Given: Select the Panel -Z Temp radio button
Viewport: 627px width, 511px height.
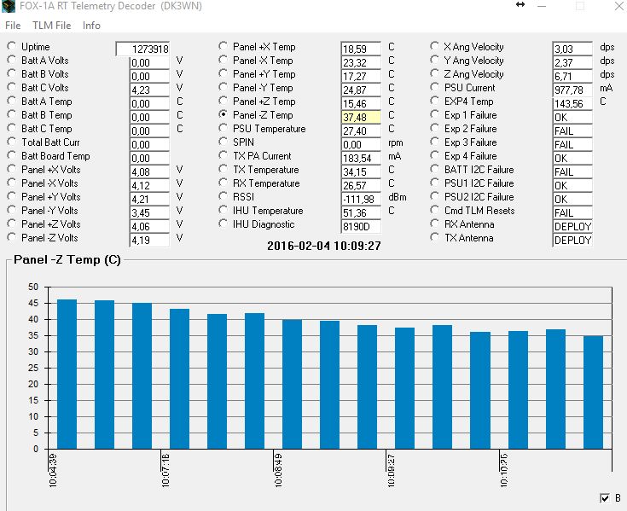Looking at the screenshot, I should point(224,115).
